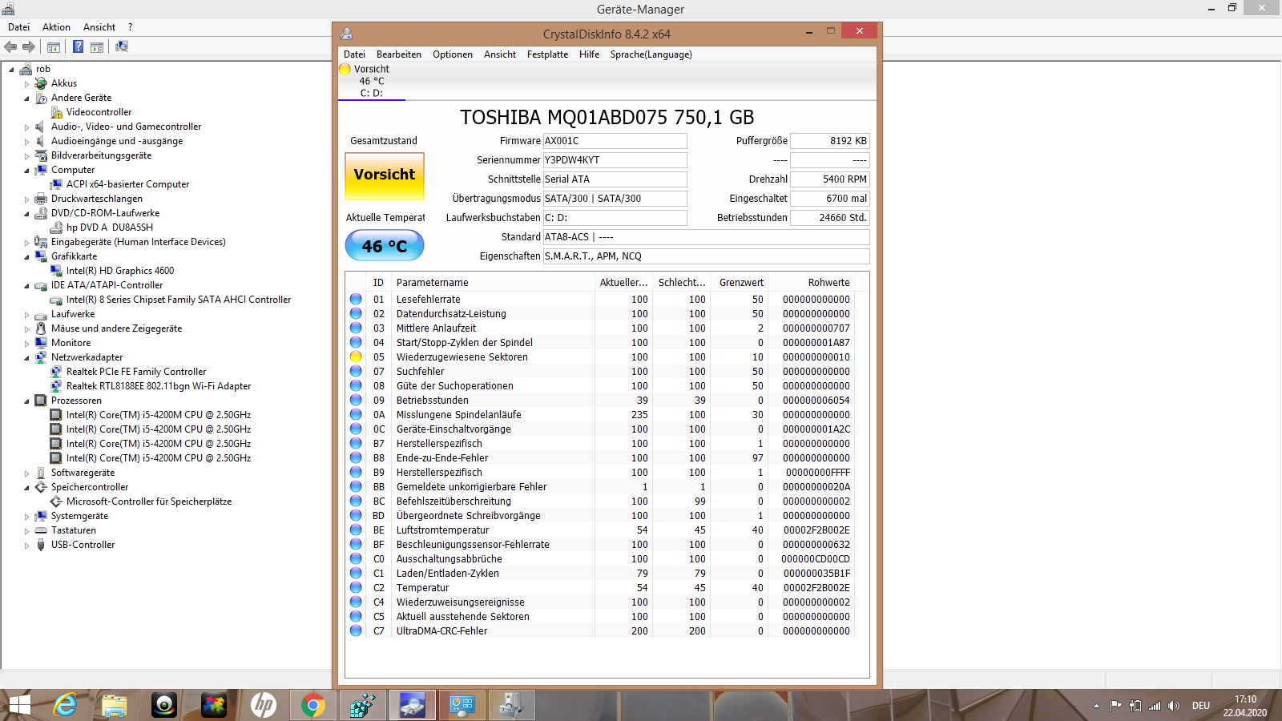This screenshot has height=721, width=1282.
Task: Click the blue status icon for Temperatur row
Action: coord(356,587)
